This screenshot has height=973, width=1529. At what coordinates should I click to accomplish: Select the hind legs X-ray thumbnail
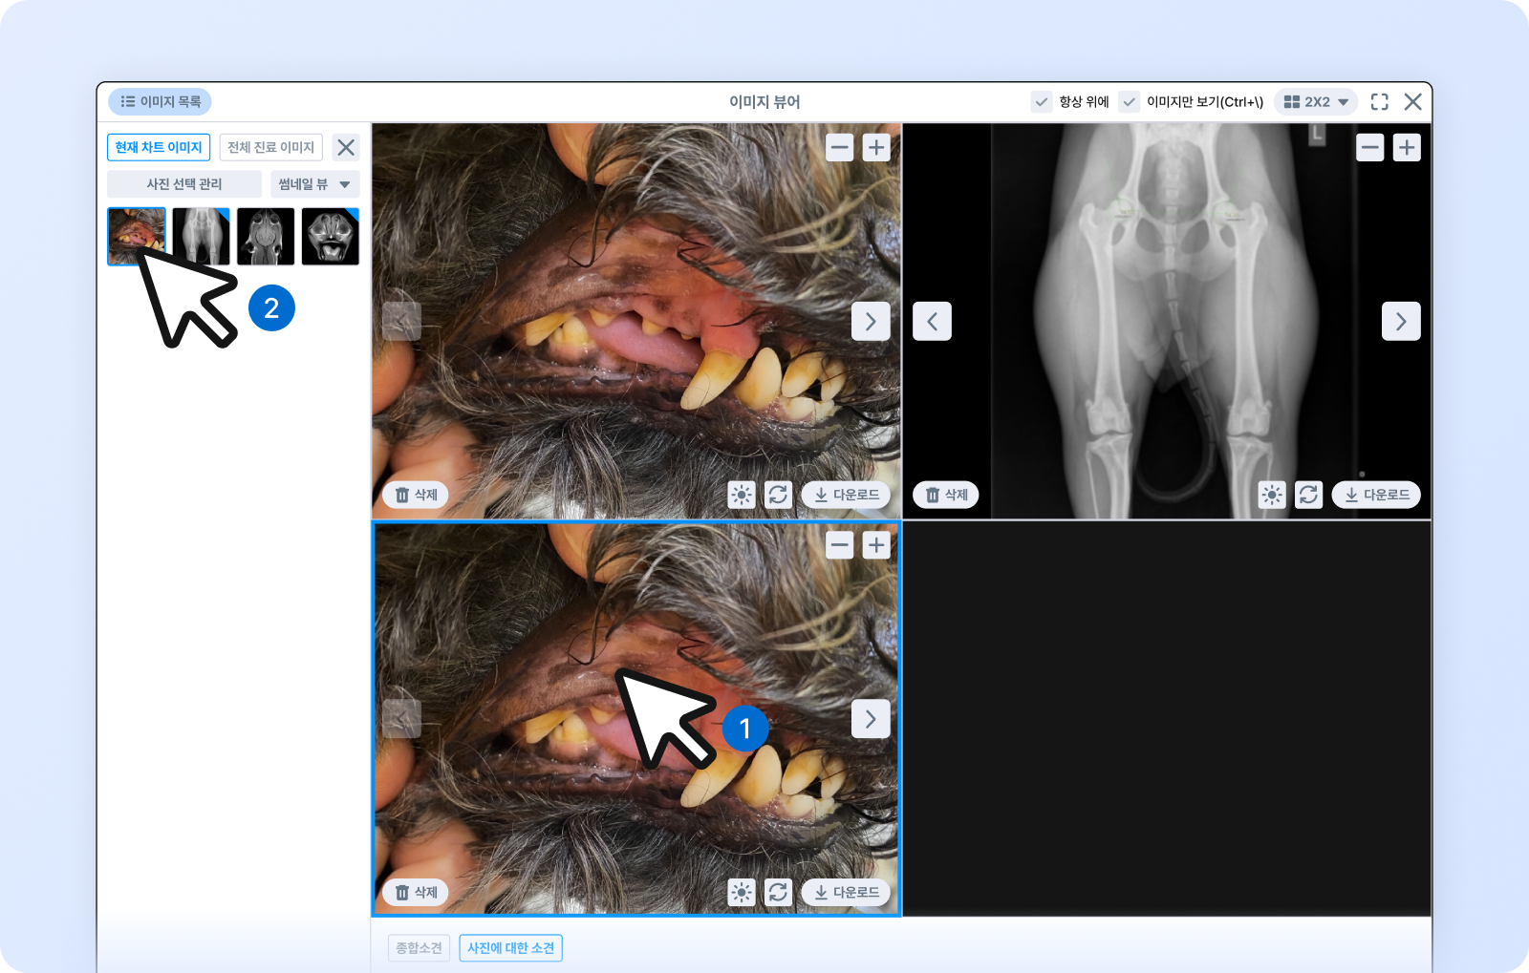(x=201, y=236)
